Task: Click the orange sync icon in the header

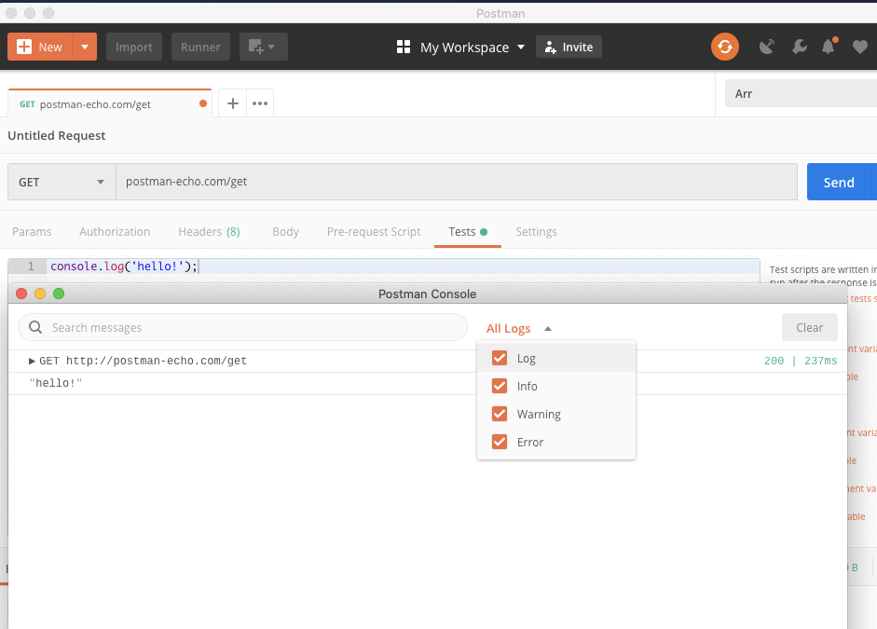Action: coord(725,46)
